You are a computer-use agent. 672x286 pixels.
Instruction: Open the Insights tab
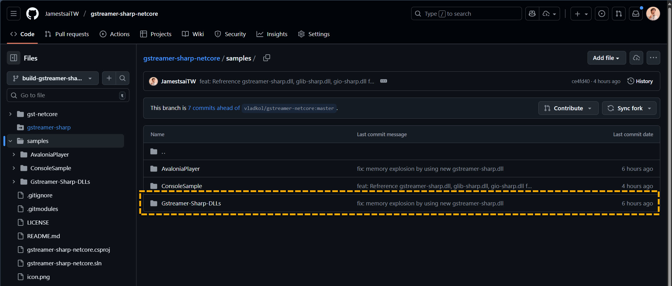coord(272,34)
